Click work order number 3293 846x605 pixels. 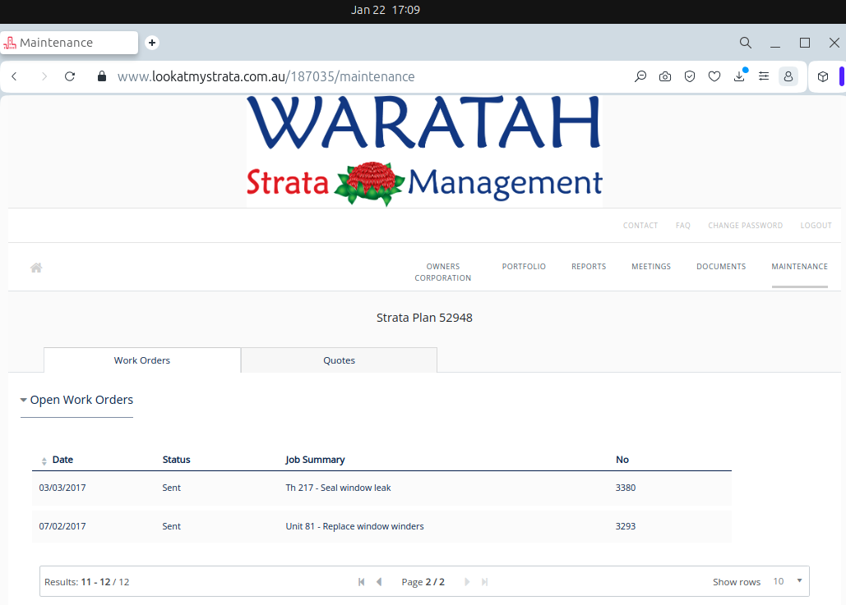click(x=626, y=526)
